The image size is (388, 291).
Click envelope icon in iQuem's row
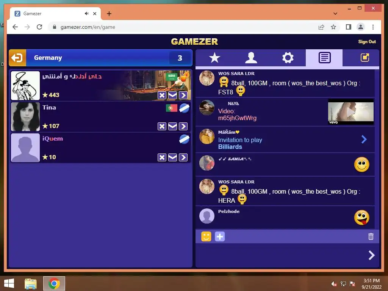coord(172,157)
